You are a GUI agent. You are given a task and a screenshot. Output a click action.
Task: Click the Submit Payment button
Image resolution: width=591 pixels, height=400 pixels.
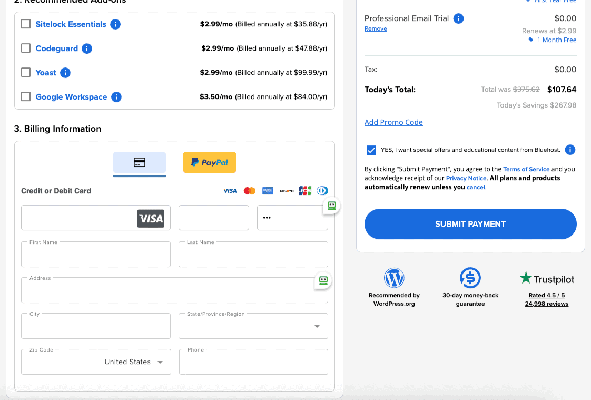click(x=470, y=224)
